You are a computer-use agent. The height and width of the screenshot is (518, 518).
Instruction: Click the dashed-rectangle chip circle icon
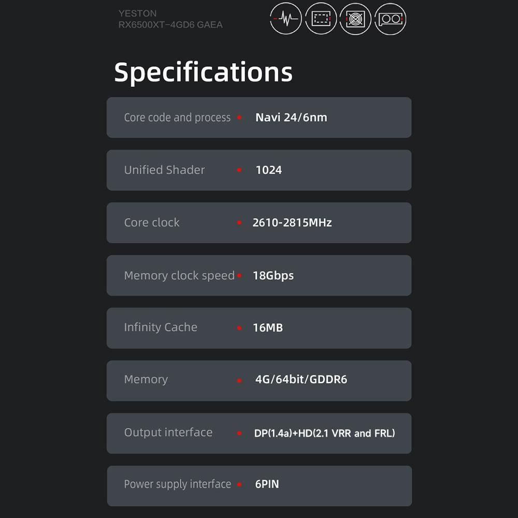[x=321, y=19]
